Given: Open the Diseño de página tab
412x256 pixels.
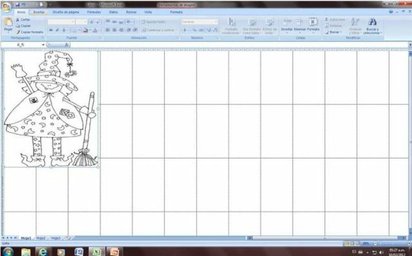Looking at the screenshot, I should [x=65, y=12].
